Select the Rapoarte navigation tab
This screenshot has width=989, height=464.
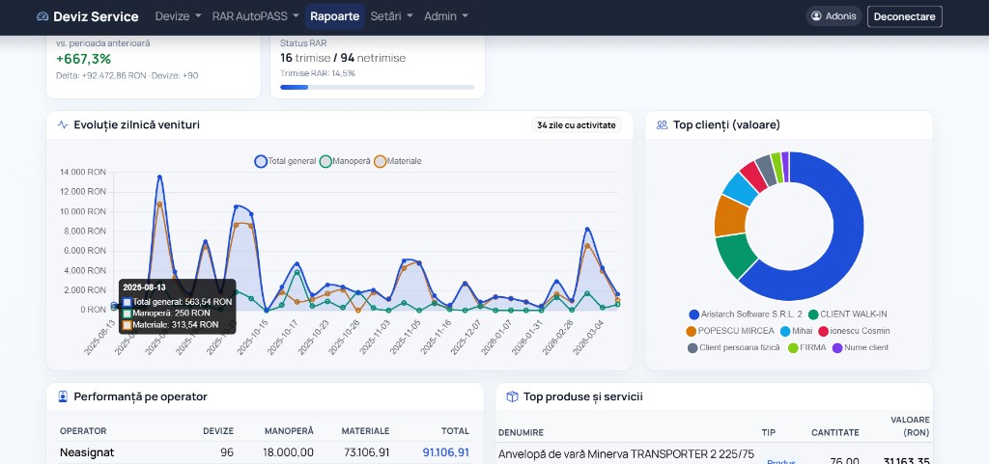click(x=335, y=16)
